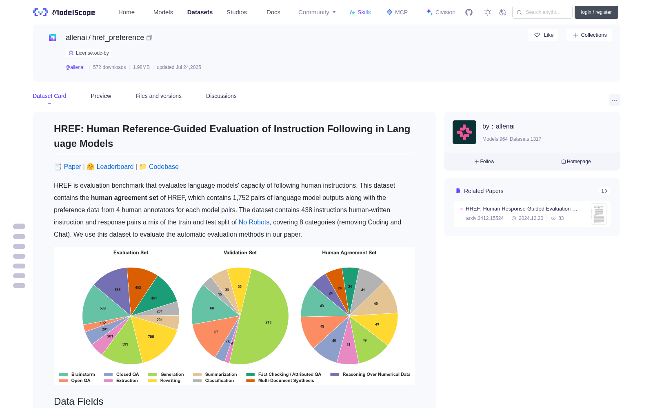Follow the allenai organization
Viewport: 653px width, 408px height.
click(484, 162)
